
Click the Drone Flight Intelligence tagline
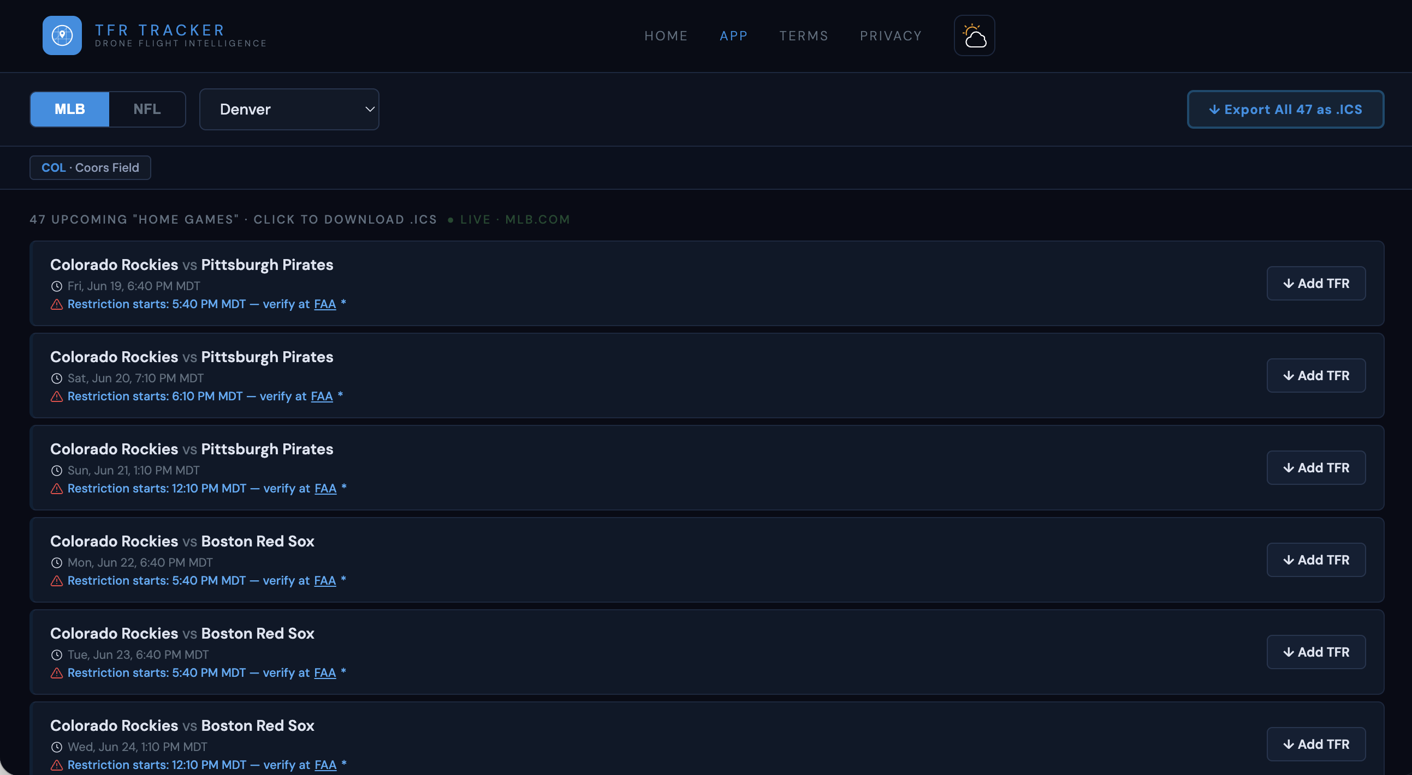[x=181, y=44]
